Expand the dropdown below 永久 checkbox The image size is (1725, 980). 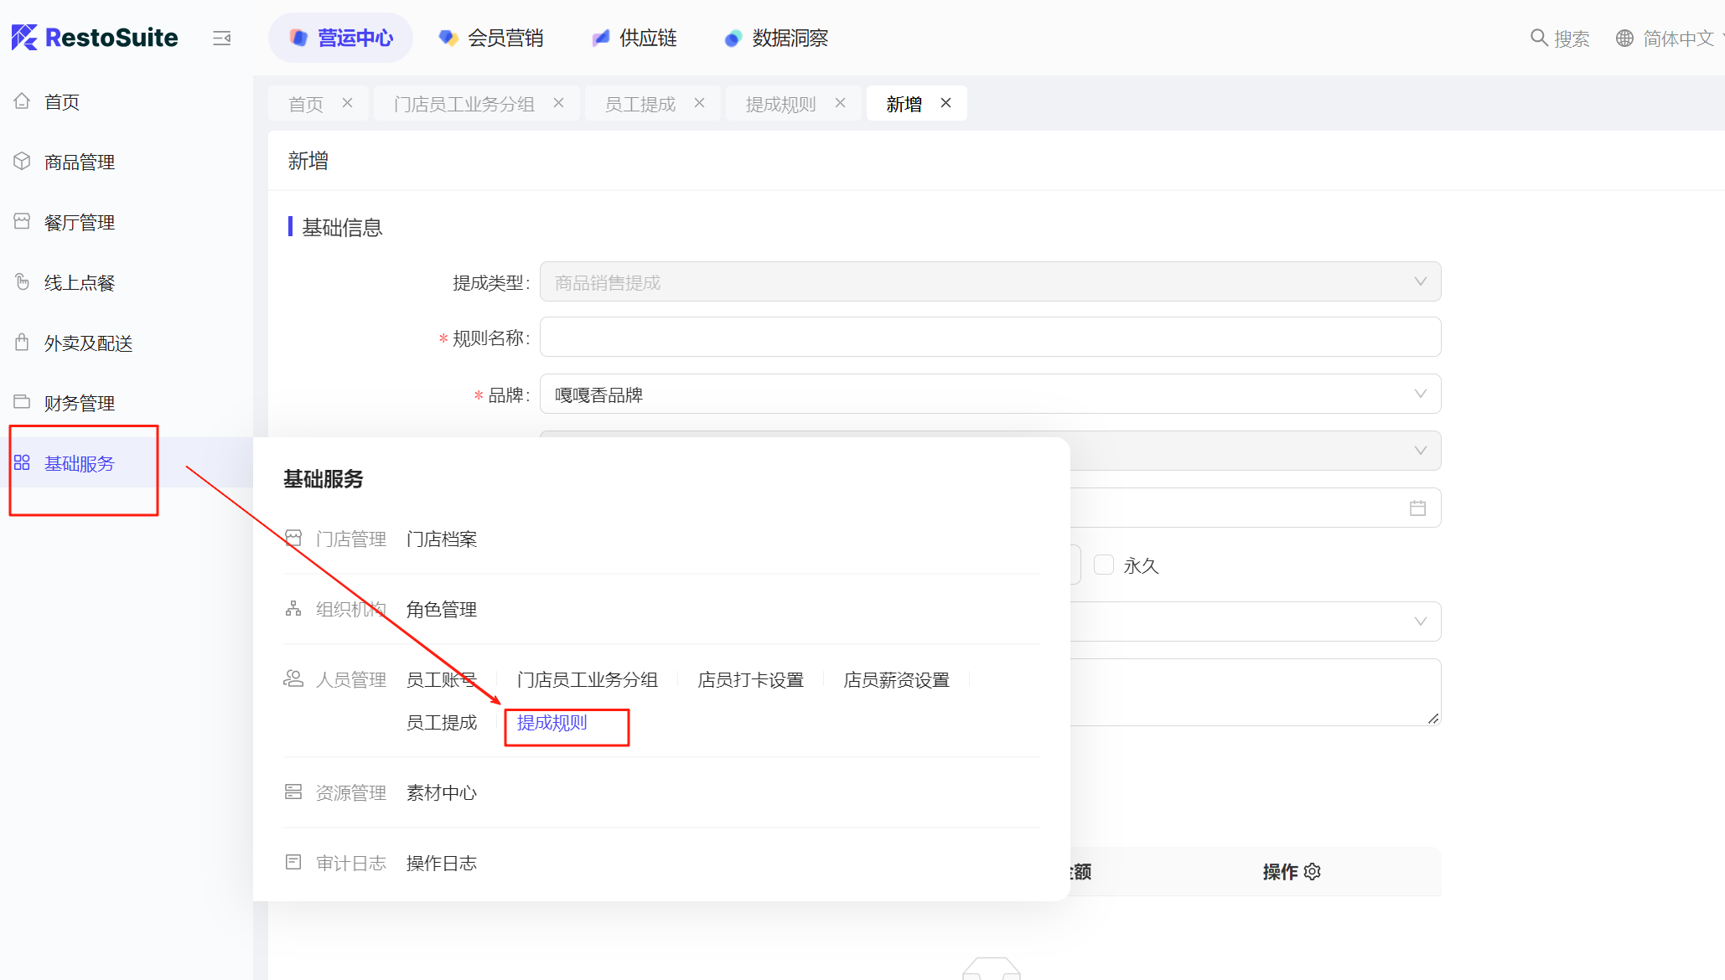[1420, 622]
